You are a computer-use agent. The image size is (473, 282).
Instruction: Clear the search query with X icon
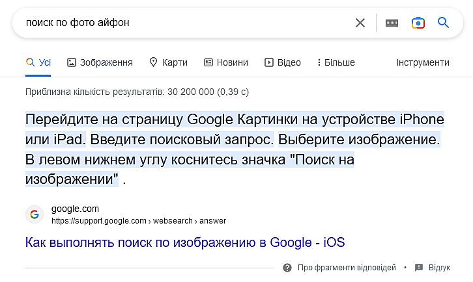coord(360,23)
